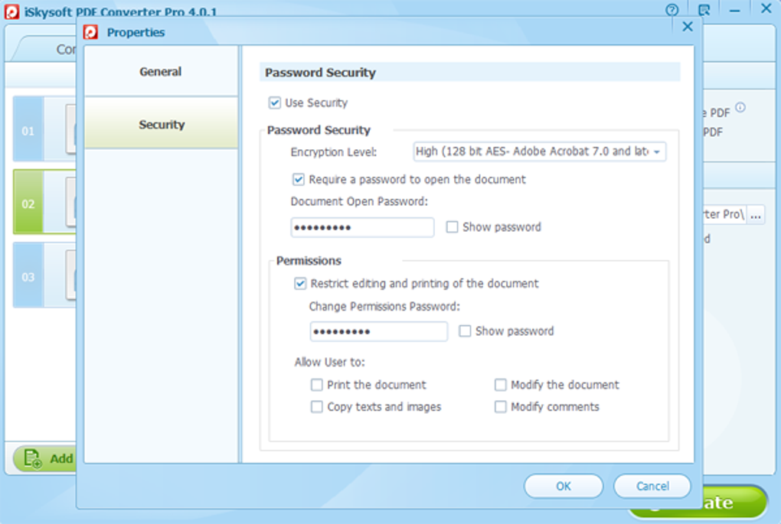Viewport: 781px width, 524px height.
Task: Click the info icon beside PDF option
Action: pyautogui.click(x=740, y=108)
